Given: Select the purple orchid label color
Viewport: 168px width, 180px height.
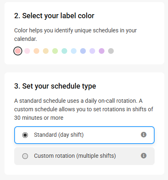Looking at the screenshot, I should 102,51.
